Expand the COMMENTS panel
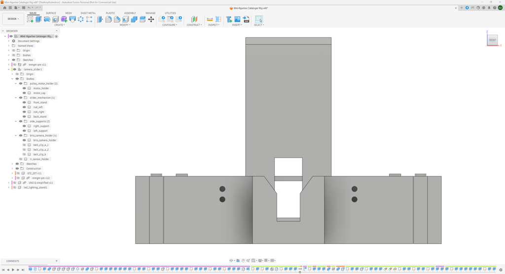505x274 pixels. (x=56, y=261)
